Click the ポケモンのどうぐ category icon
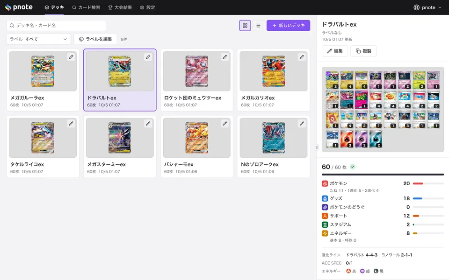Screen dimensions: 449x280 click(x=325, y=207)
